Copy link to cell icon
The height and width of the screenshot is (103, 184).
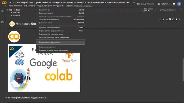click(x=166, y=19)
